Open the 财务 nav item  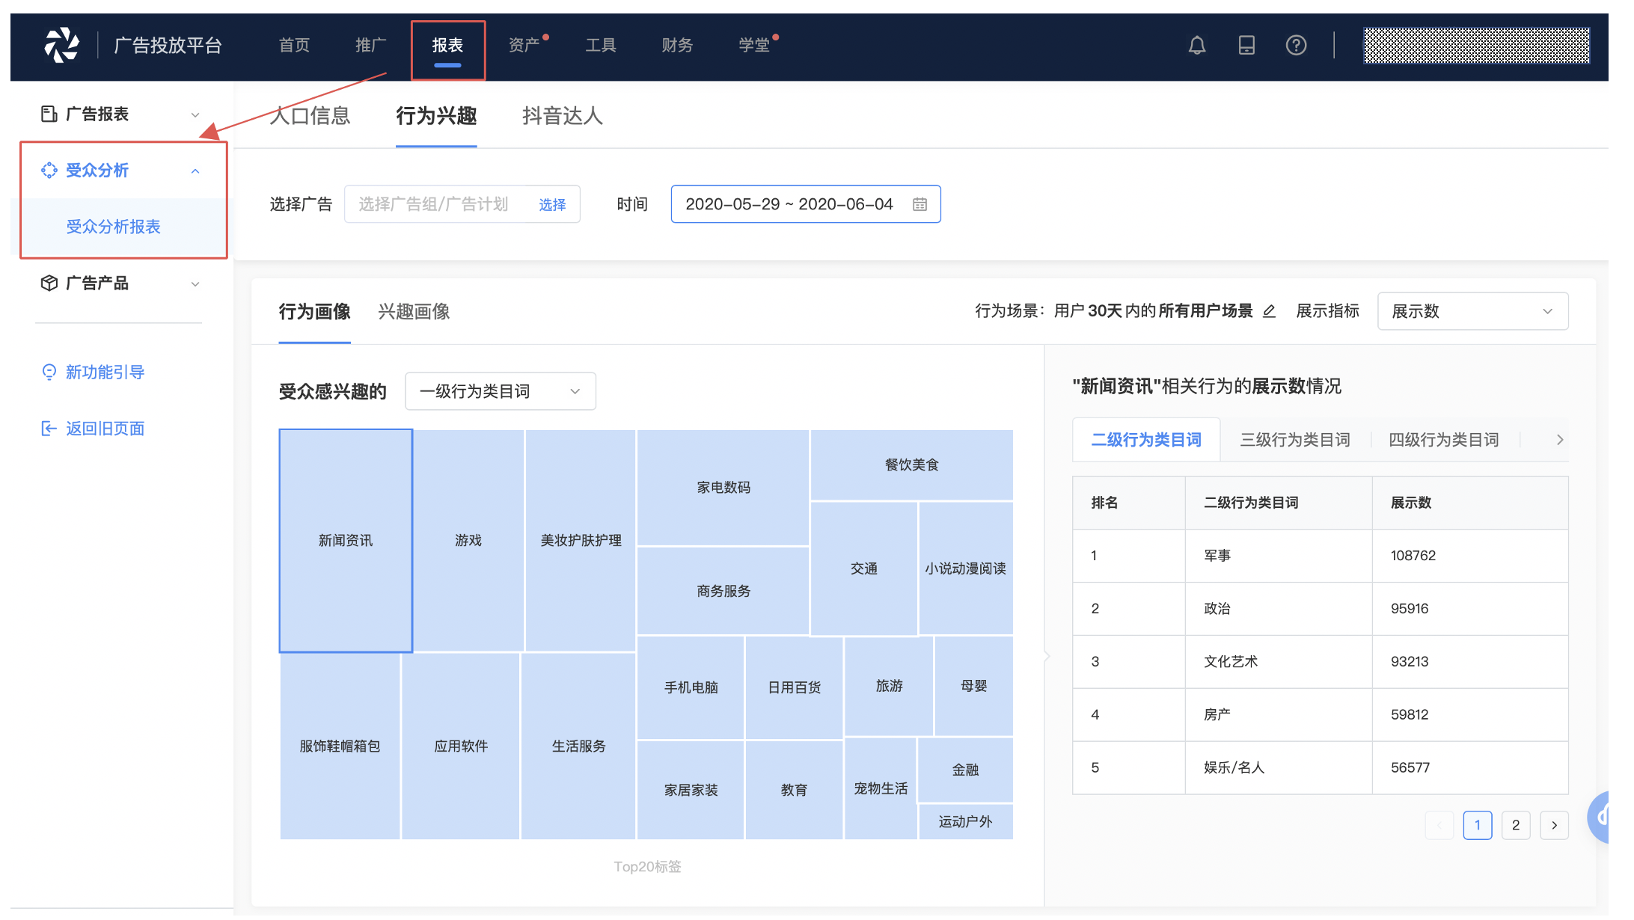click(677, 46)
